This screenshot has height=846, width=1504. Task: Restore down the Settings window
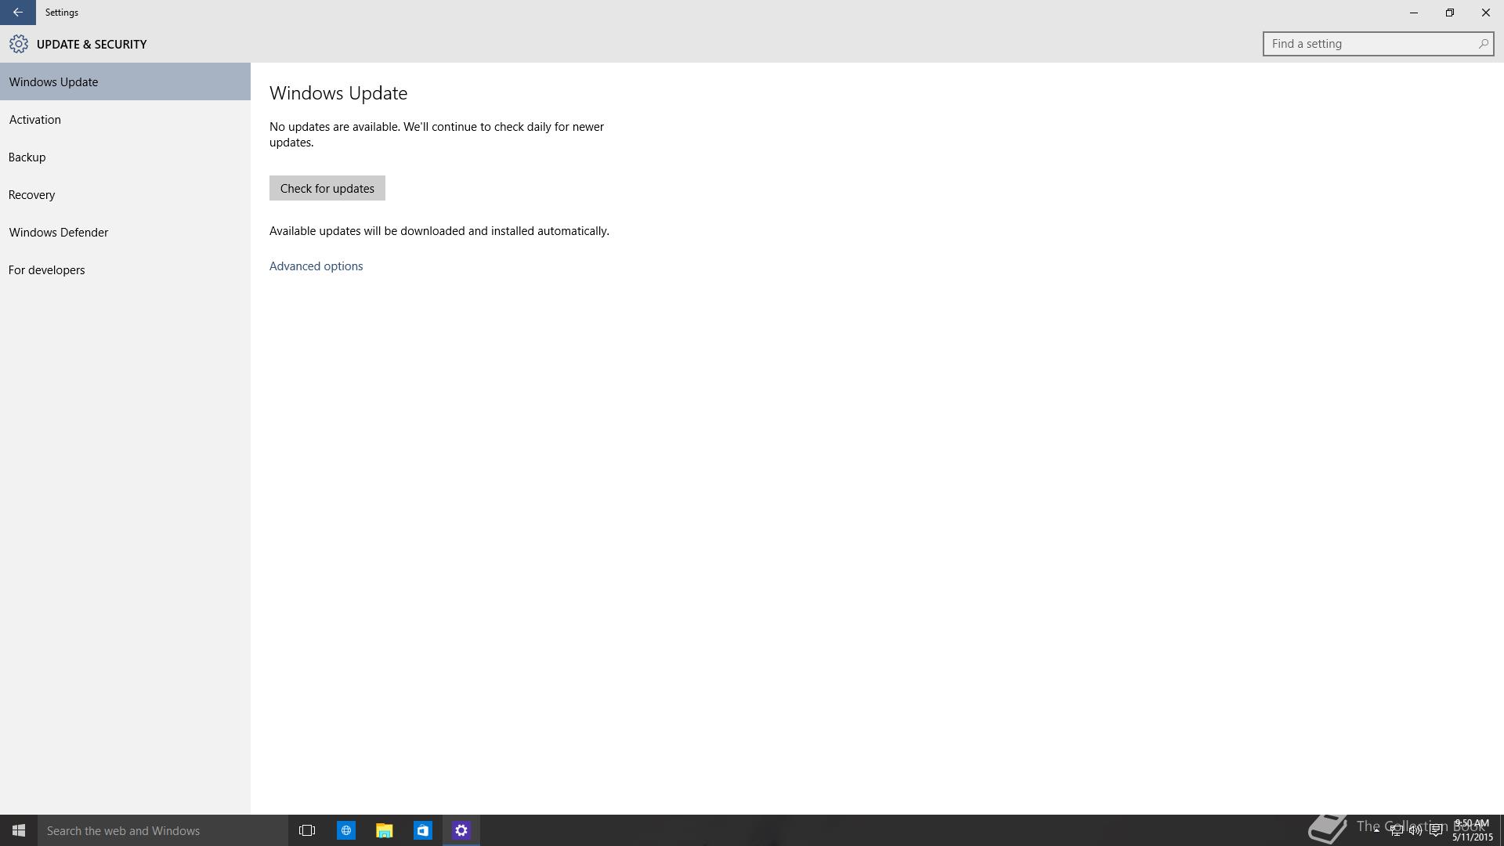1450,13
